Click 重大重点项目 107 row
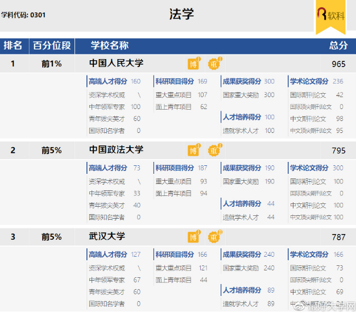 181,95
